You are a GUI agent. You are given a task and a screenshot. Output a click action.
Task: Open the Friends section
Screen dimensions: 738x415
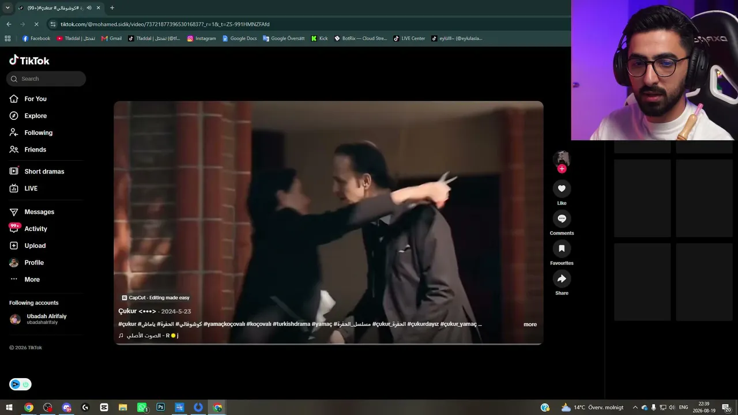(28, 149)
